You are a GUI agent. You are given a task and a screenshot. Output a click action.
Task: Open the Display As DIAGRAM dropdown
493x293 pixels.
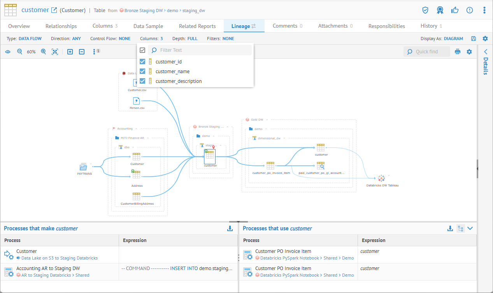(453, 39)
